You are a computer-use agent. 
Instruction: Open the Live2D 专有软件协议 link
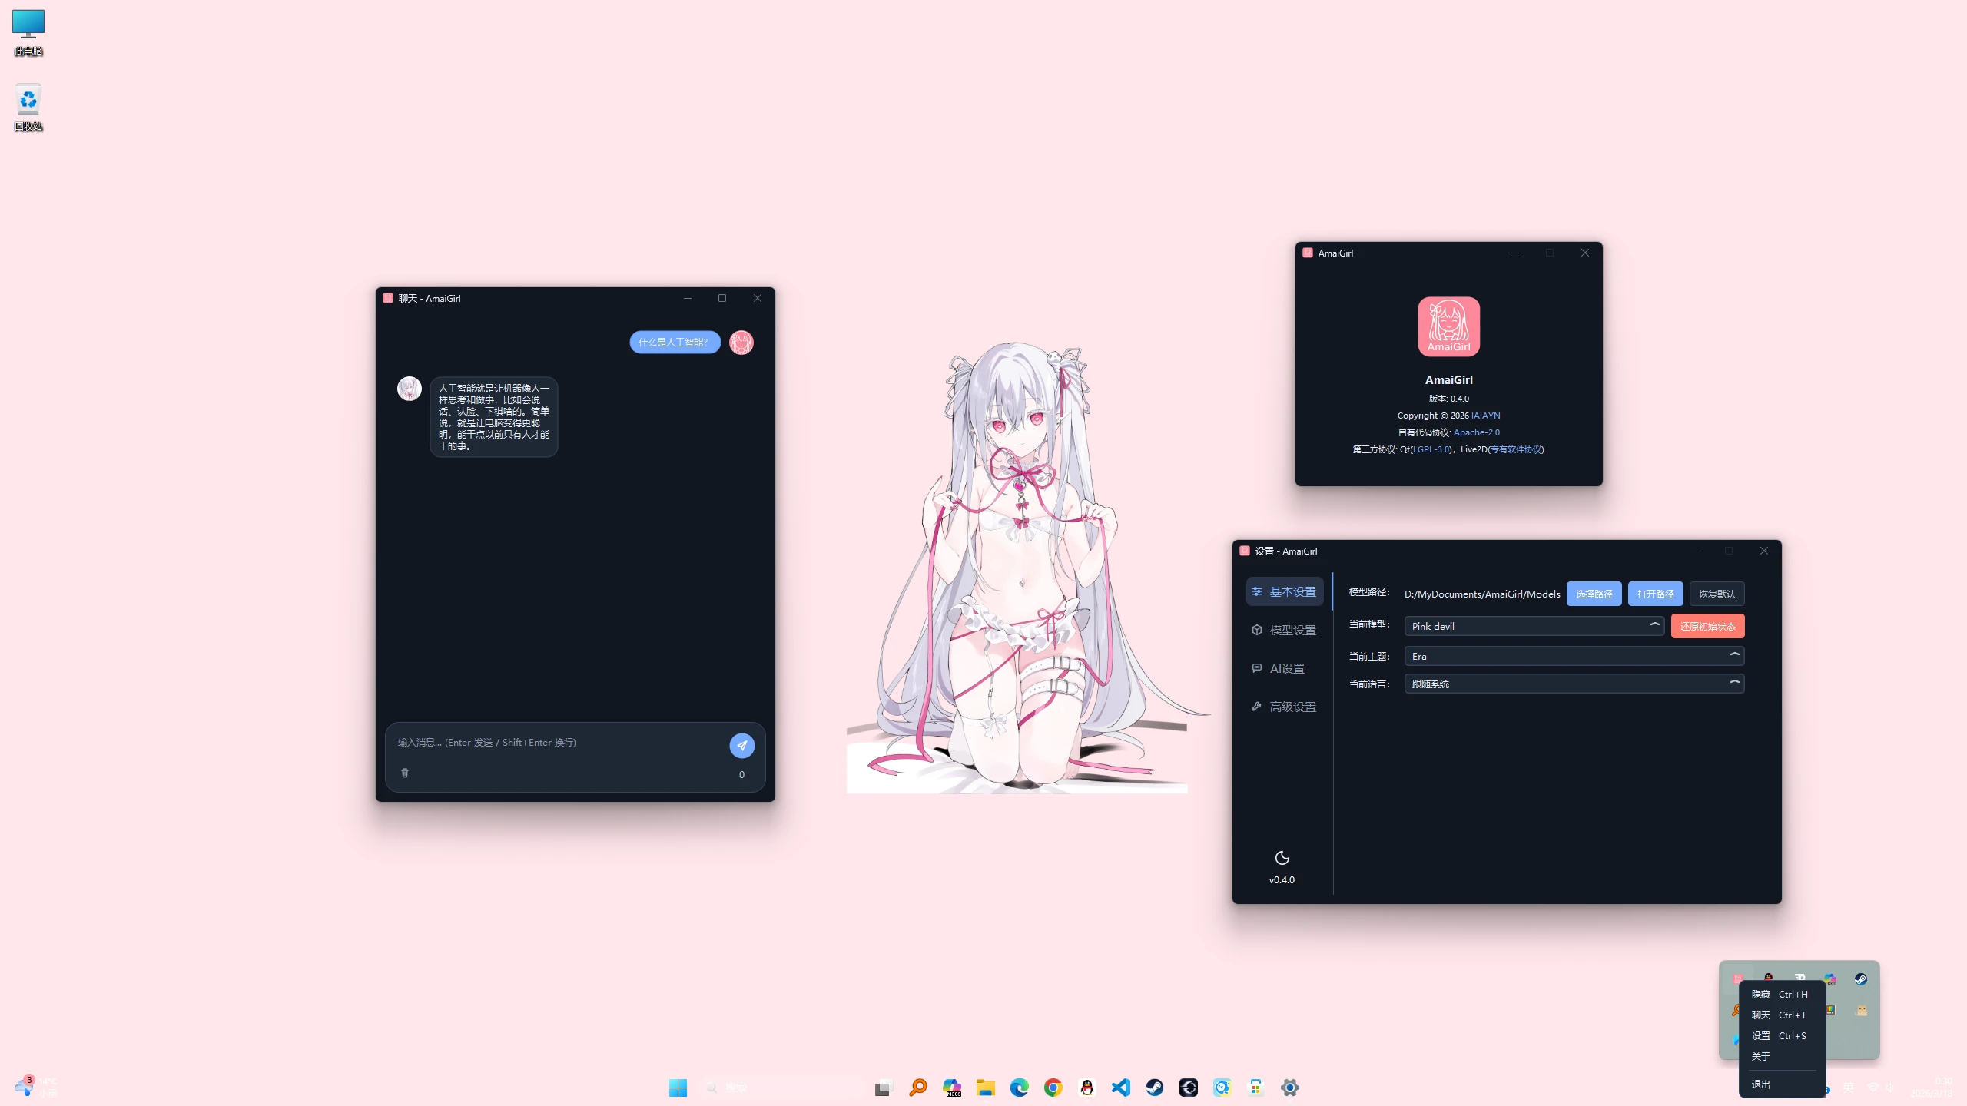1516,449
